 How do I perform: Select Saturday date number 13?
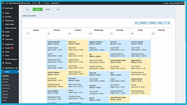tap(153, 33)
